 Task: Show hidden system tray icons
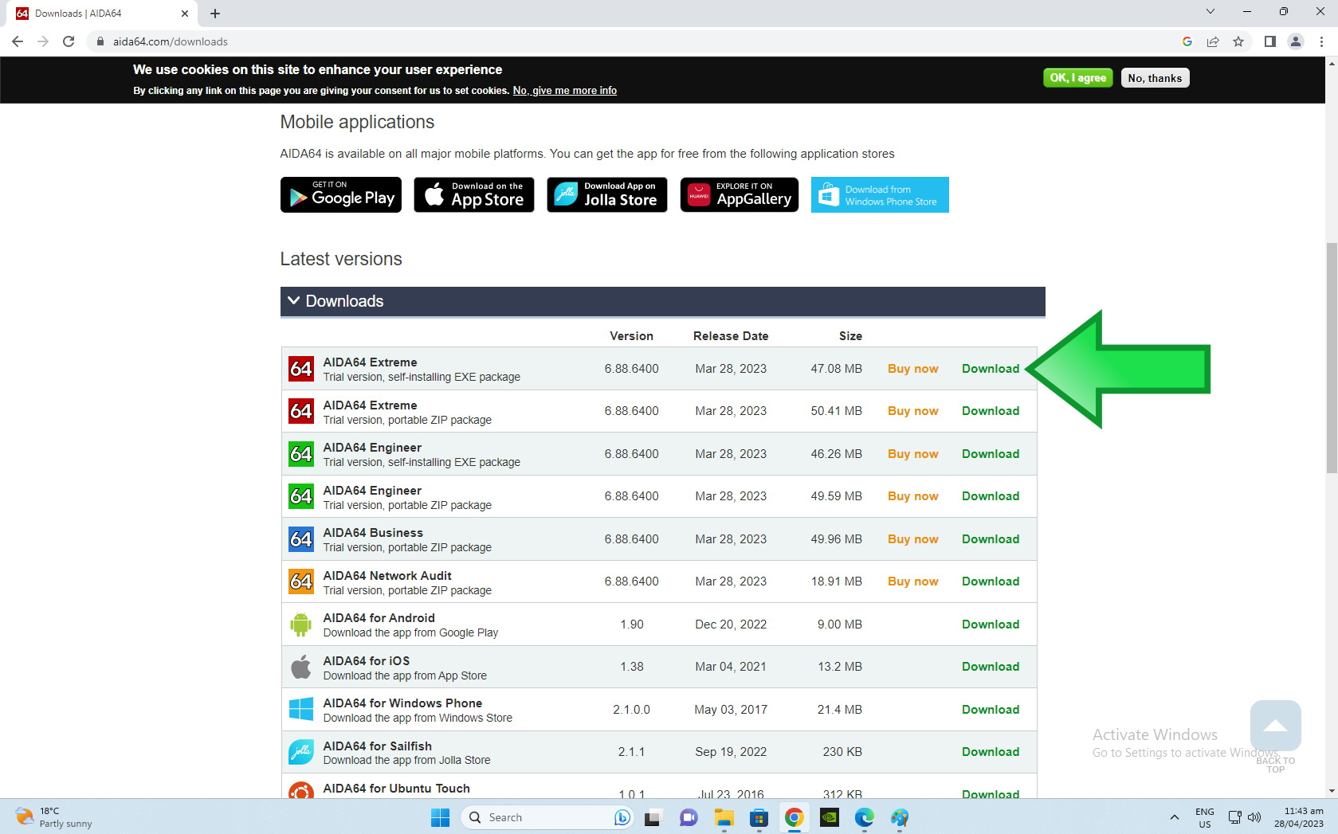click(x=1174, y=817)
